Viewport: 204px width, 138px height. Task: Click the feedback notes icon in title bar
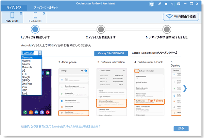tap(179, 4)
